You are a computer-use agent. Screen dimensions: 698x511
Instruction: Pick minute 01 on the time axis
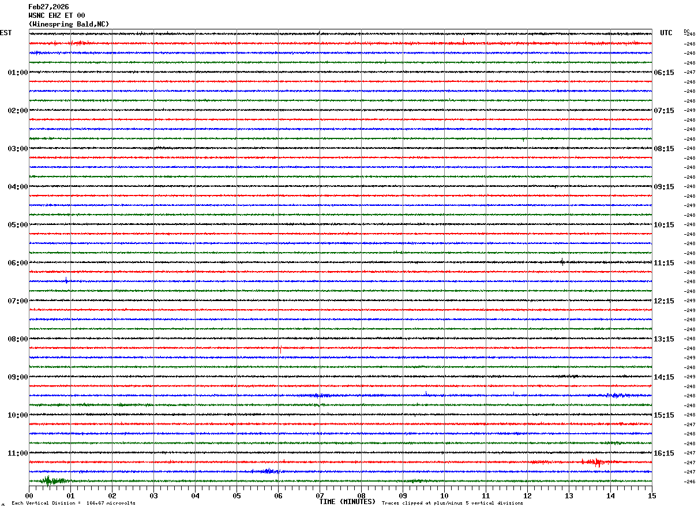point(70,495)
